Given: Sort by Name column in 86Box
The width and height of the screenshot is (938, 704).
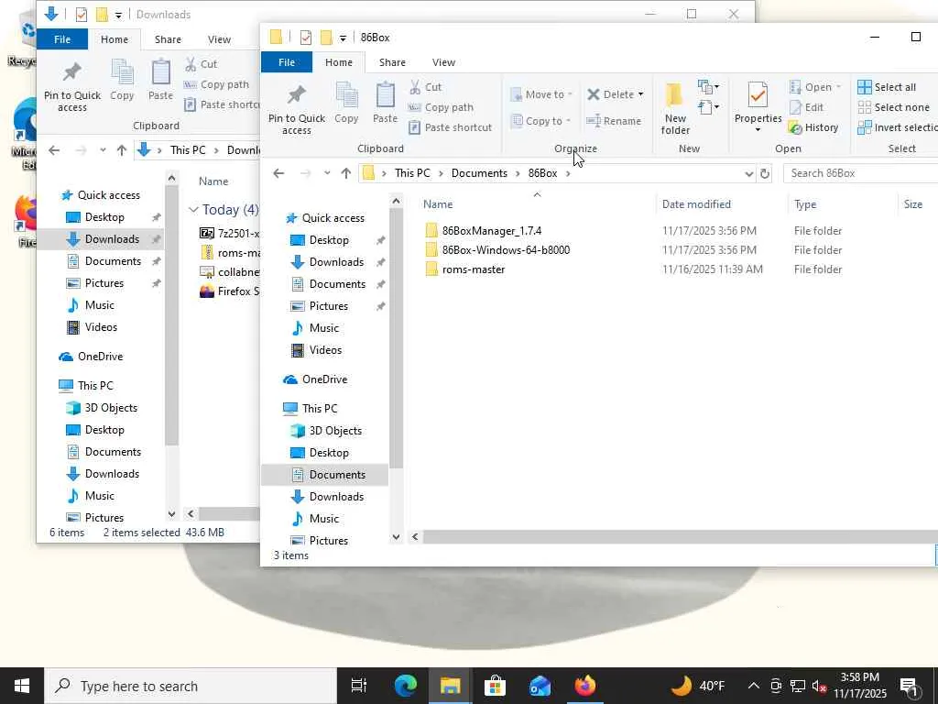Looking at the screenshot, I should [438, 204].
